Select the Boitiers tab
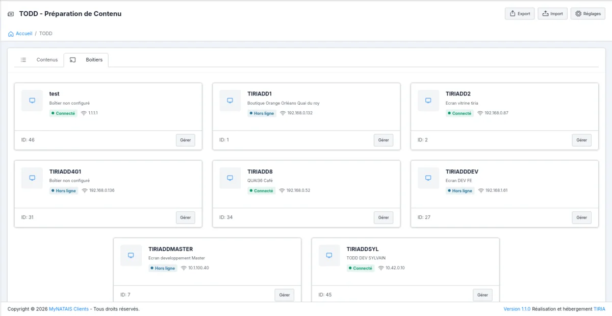 click(x=86, y=60)
